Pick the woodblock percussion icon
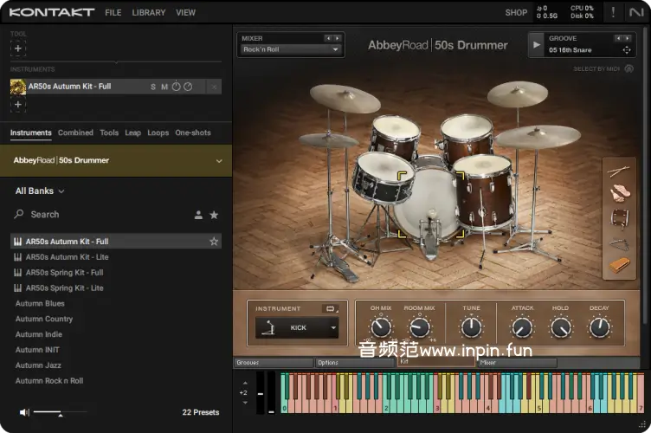Screen dimensions: 651x433 coord(618,266)
